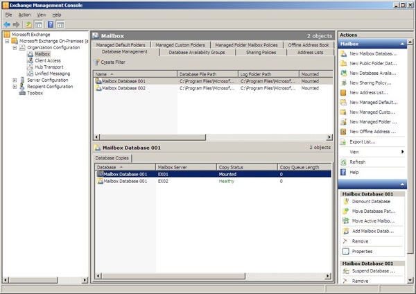Click Add Mailbox Database Copy icon

click(346, 231)
